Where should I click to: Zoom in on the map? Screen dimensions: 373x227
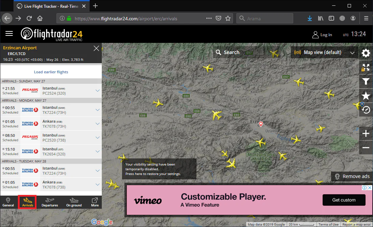pos(366,134)
